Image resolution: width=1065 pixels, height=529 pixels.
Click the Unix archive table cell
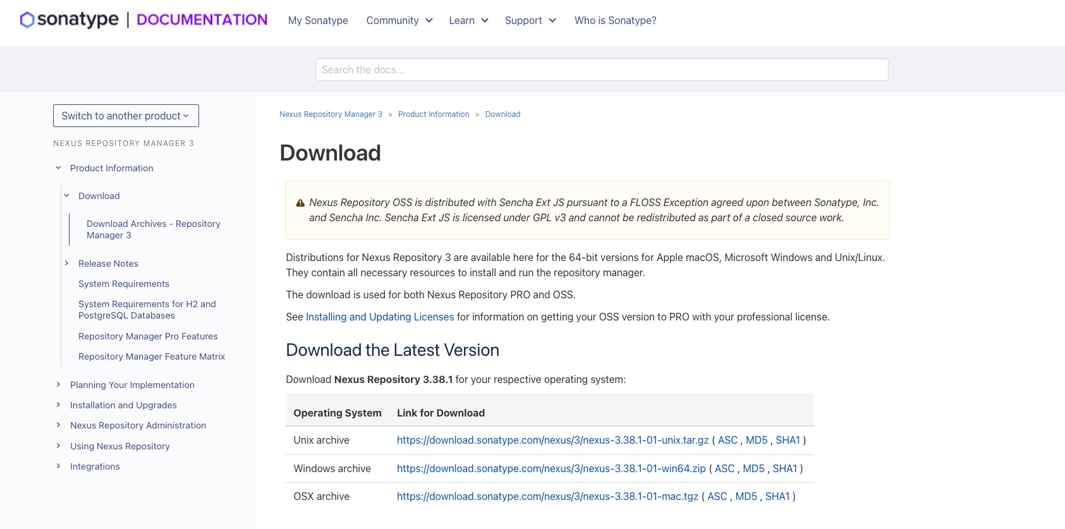[338, 441]
